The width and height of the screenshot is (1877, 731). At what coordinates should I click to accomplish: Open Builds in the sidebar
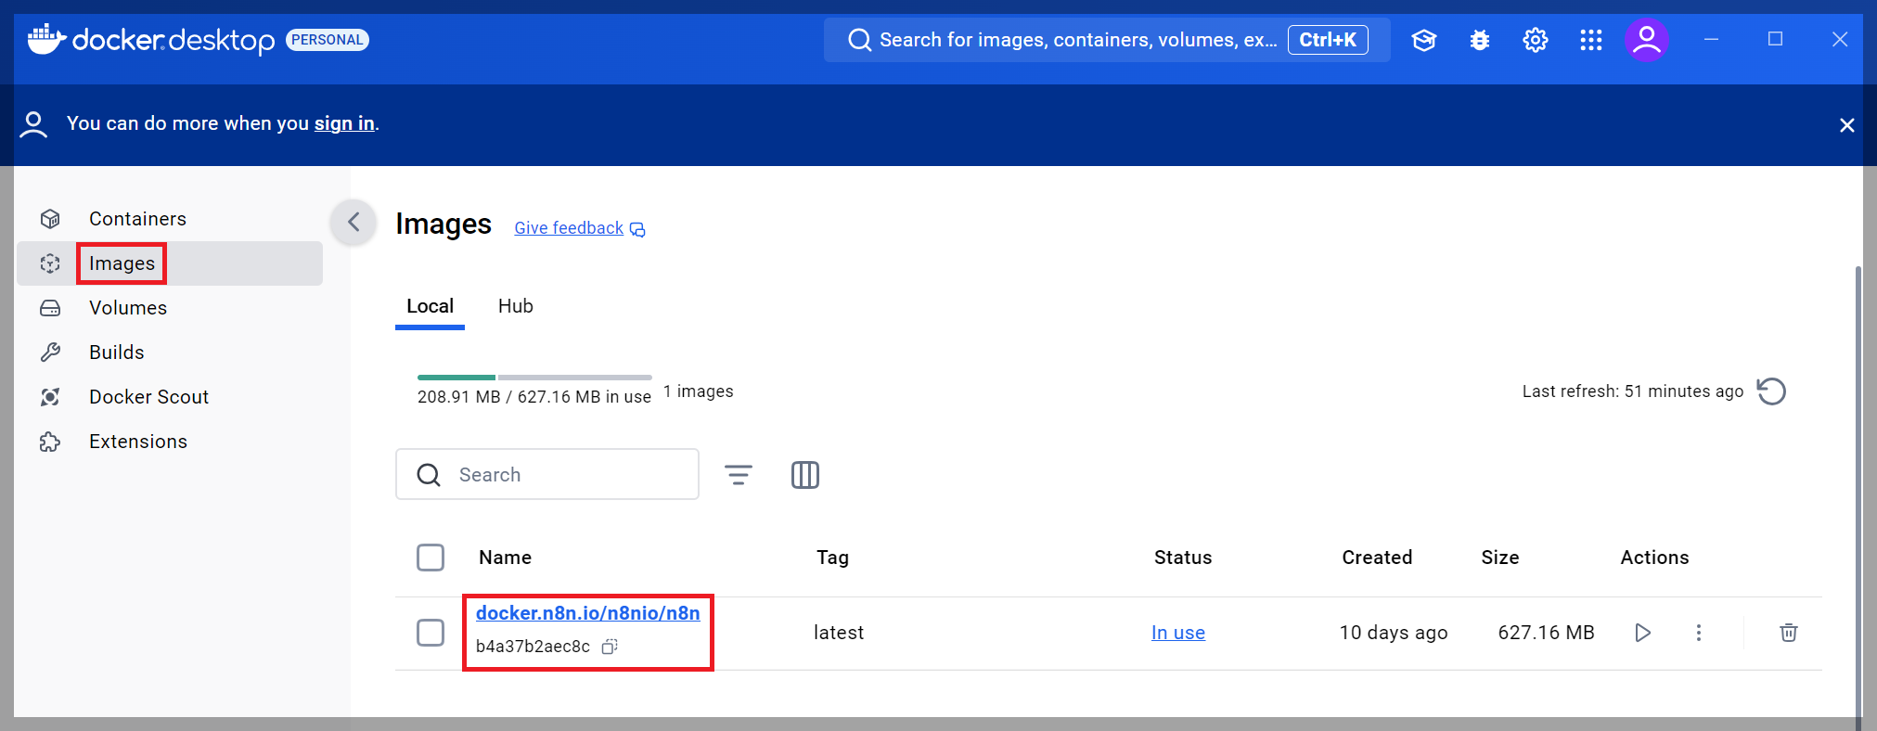[x=170, y=353]
